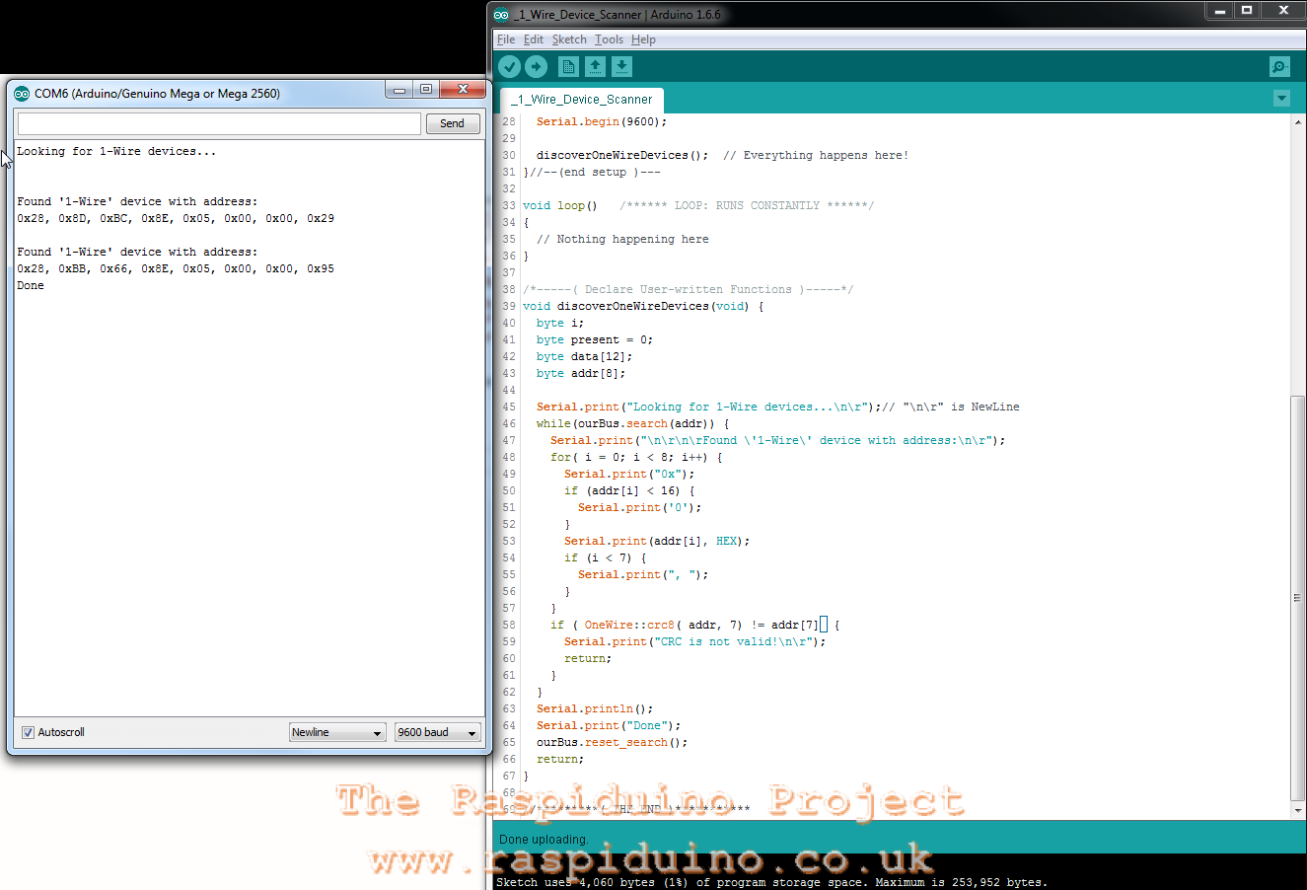Click address line ending in 0x95
The height and width of the screenshot is (890, 1307).
[176, 268]
